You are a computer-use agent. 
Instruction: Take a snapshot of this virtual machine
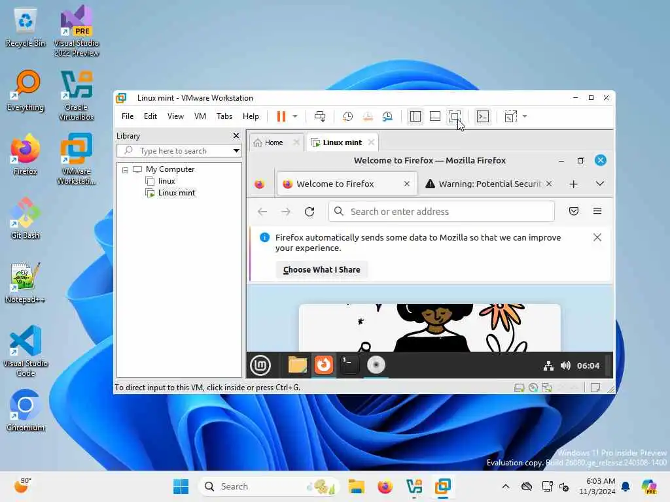point(348,116)
